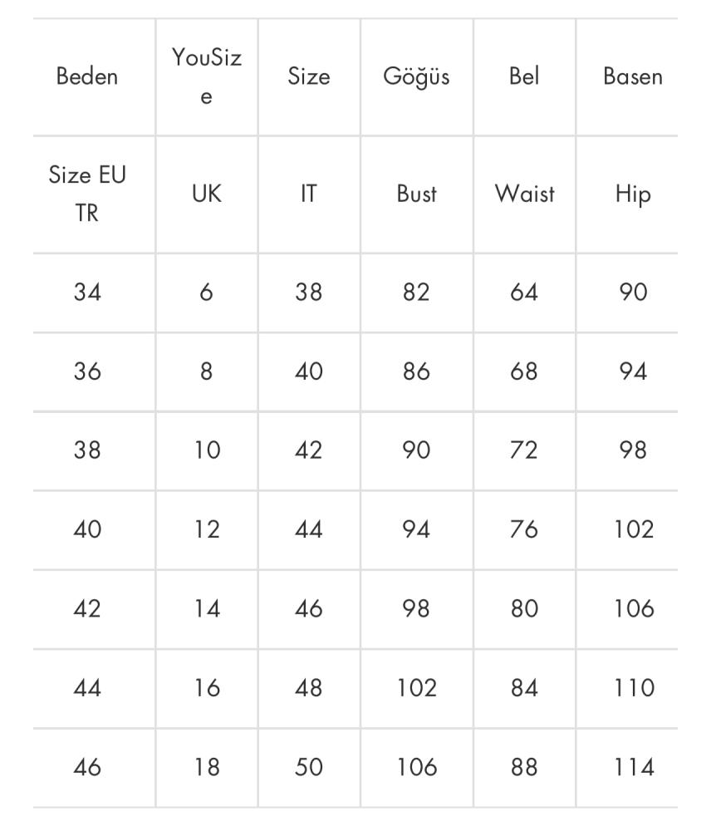Select the YouSize header cell

coord(207,76)
